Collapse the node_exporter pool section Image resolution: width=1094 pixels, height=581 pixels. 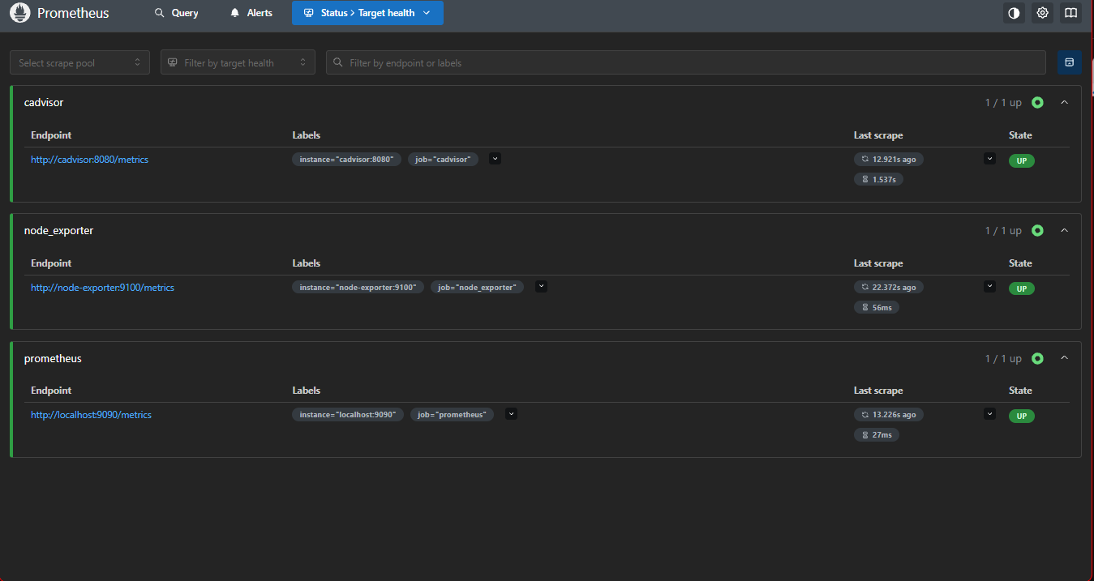click(1065, 231)
